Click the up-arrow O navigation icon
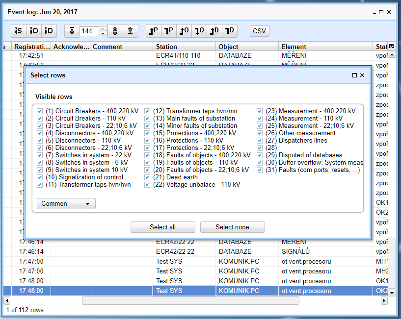 184,31
